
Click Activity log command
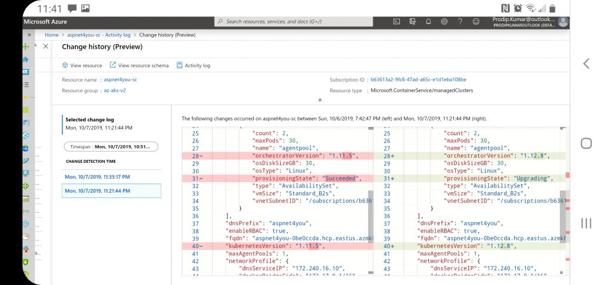(x=193, y=65)
